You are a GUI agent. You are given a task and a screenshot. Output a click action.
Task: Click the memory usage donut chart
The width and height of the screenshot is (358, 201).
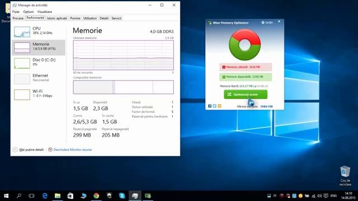point(245,45)
